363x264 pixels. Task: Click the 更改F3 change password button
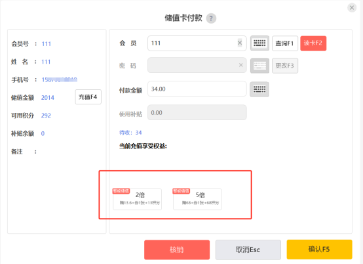tap(285, 66)
